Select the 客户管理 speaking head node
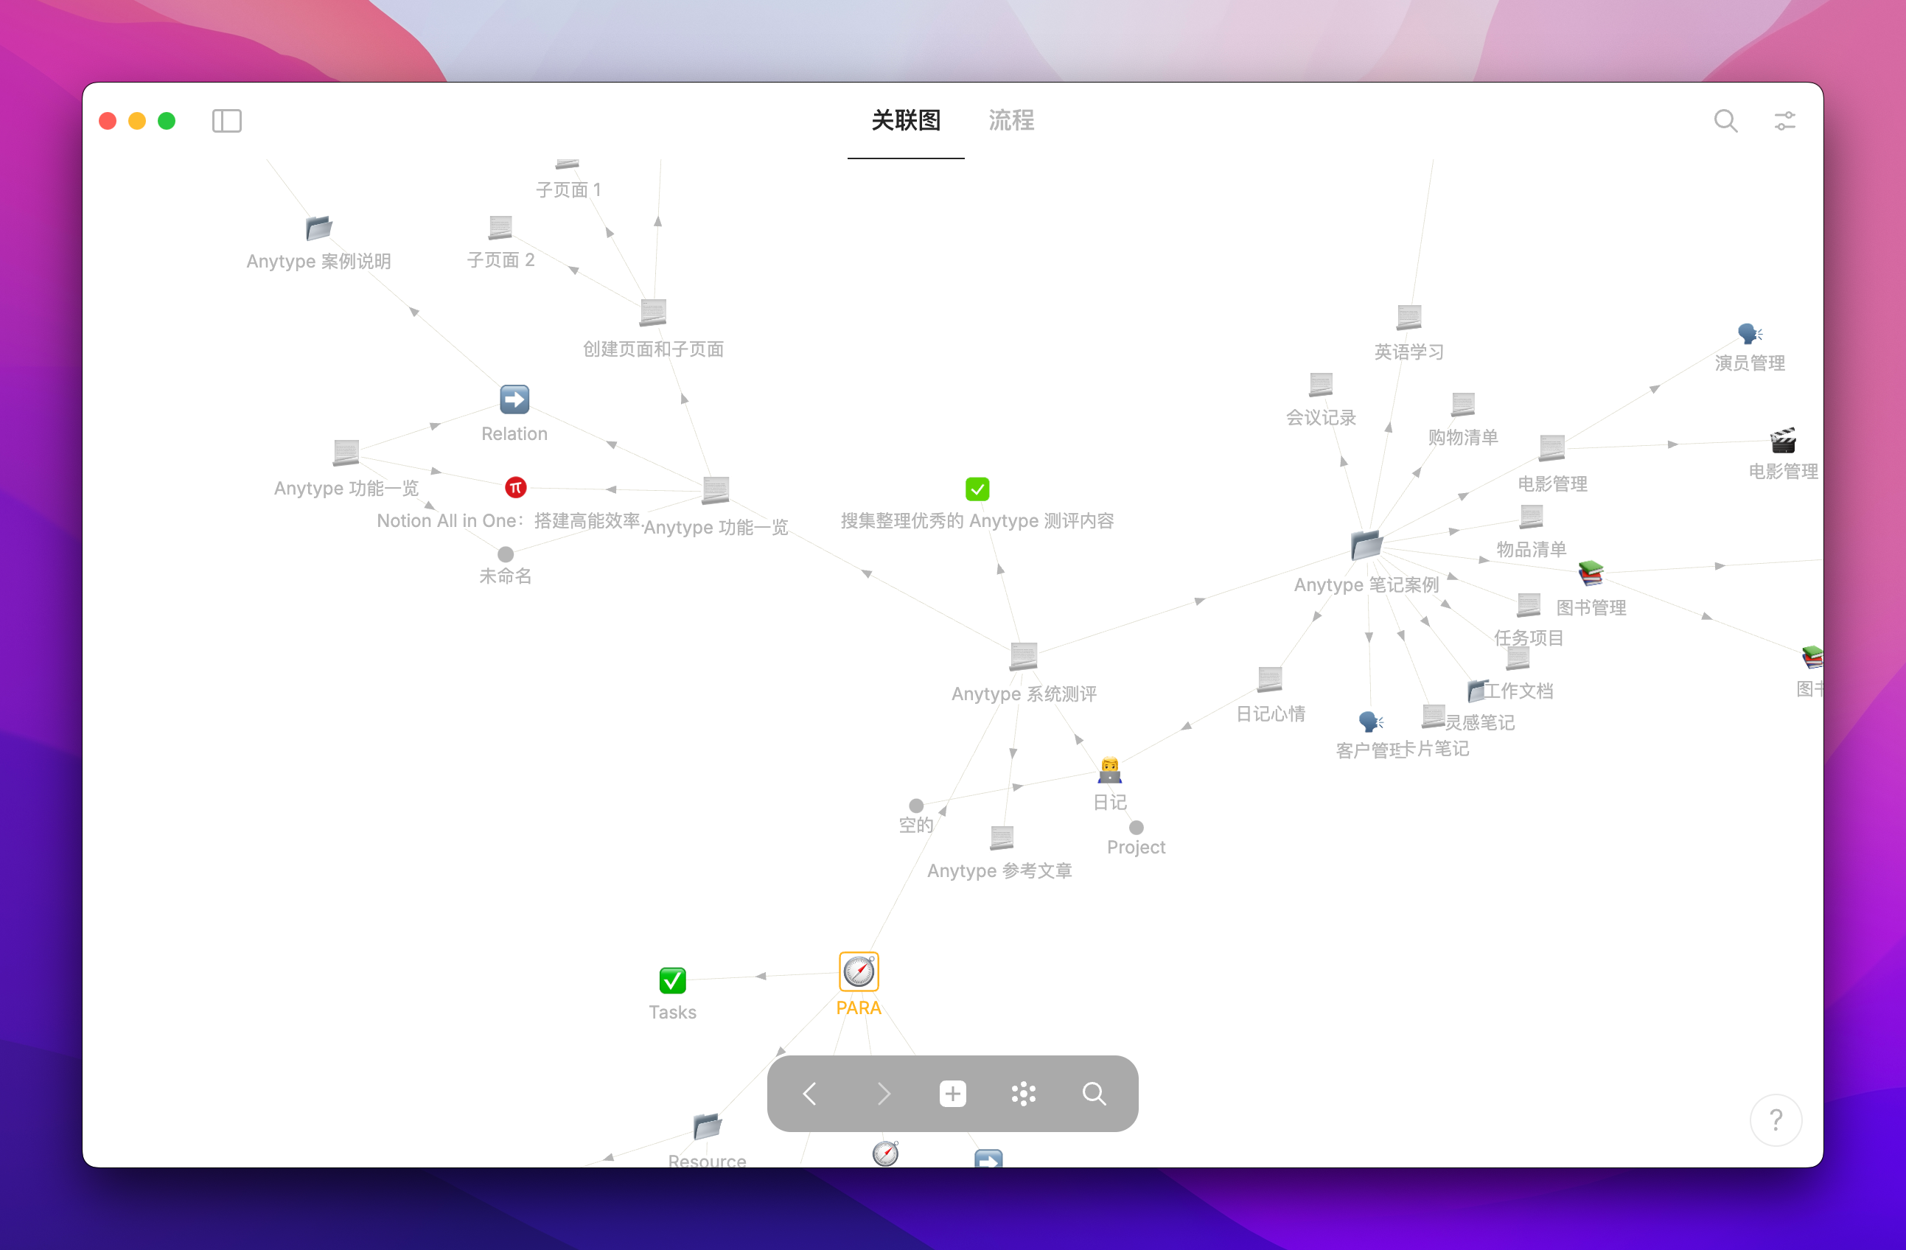Image resolution: width=1906 pixels, height=1250 pixels. tap(1370, 722)
